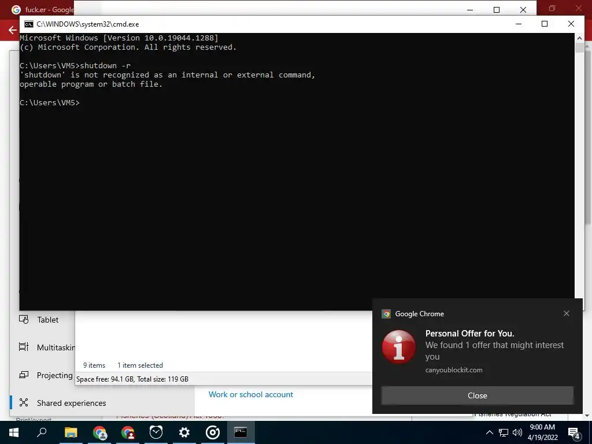
Task: Click the cmd.exe title bar icon
Action: pyautogui.click(x=29, y=24)
